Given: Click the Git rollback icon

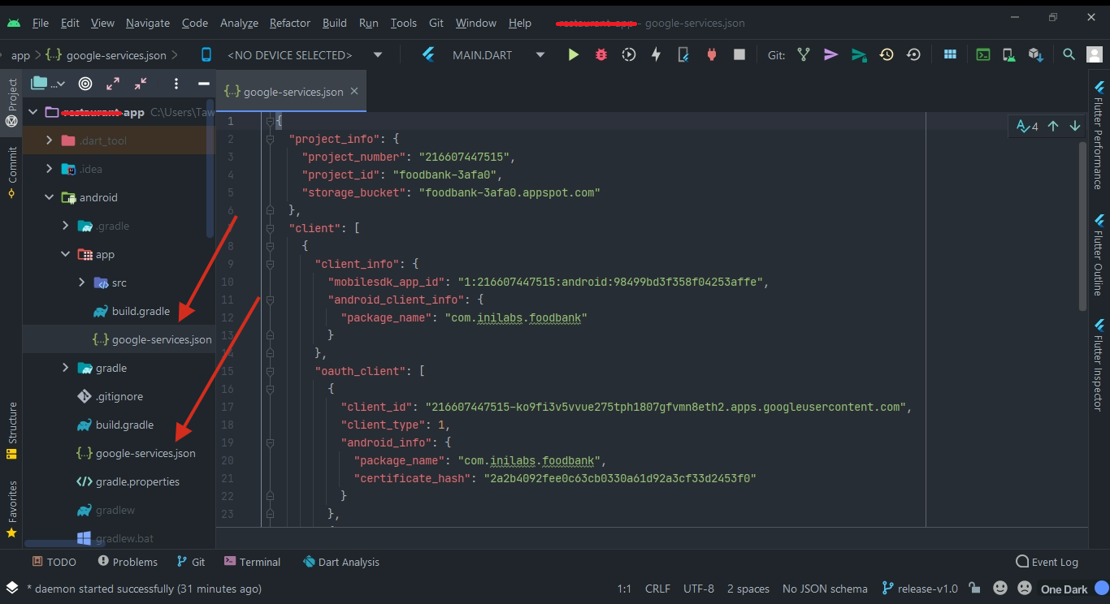Looking at the screenshot, I should 913,54.
